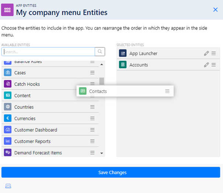
Task: Click the App Launcher drag handle icon
Action: pos(214,53)
